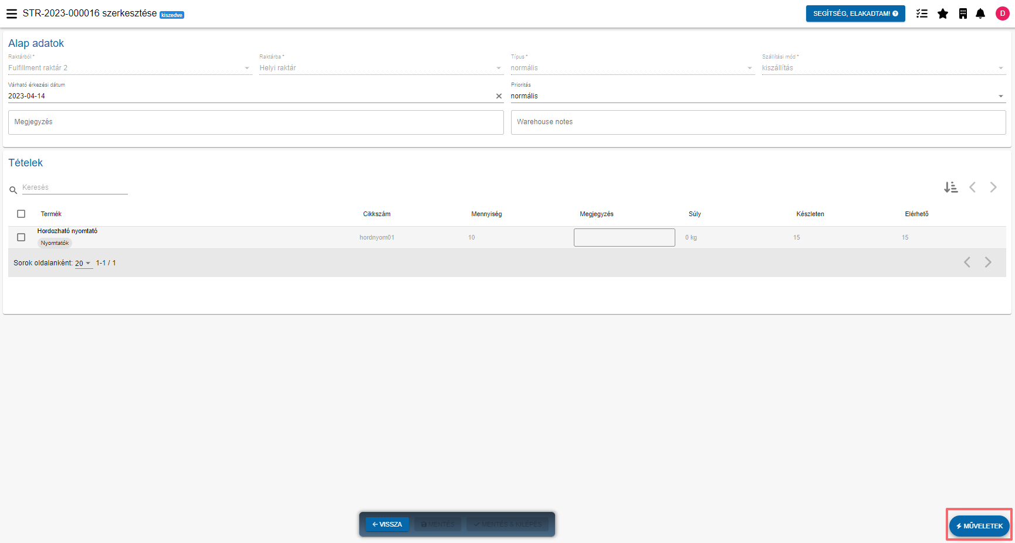Click the sort order icon in Tételek
This screenshot has height=543, width=1015.
950,187
